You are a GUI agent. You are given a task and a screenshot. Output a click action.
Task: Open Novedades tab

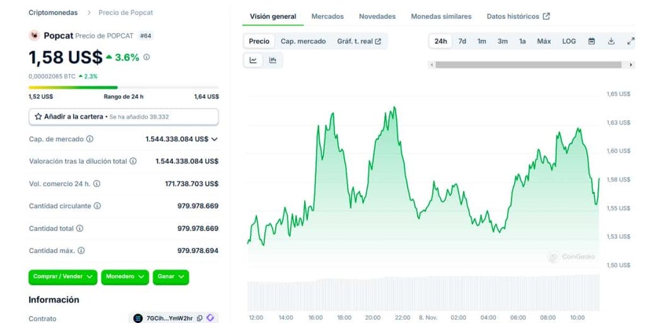[377, 16]
